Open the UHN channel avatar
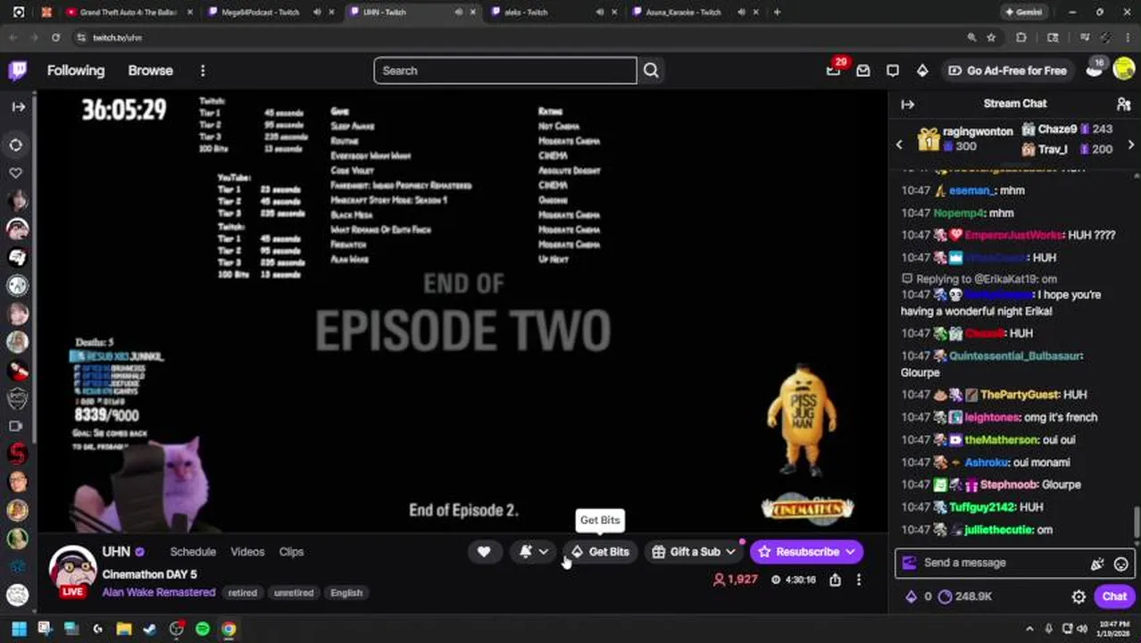Image resolution: width=1141 pixels, height=643 pixels. pos(72,569)
